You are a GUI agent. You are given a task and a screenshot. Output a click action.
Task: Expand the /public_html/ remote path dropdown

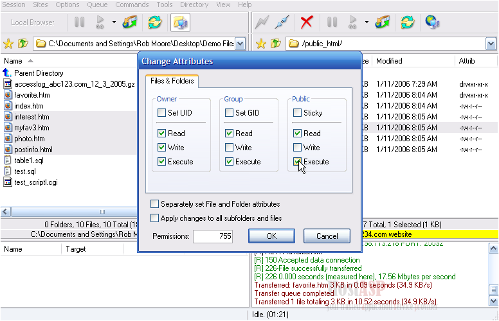tap(491, 44)
